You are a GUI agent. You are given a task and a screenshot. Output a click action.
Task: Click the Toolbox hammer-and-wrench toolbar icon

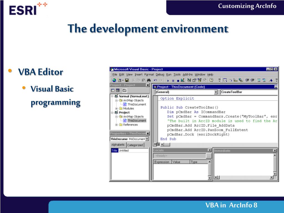205,80
